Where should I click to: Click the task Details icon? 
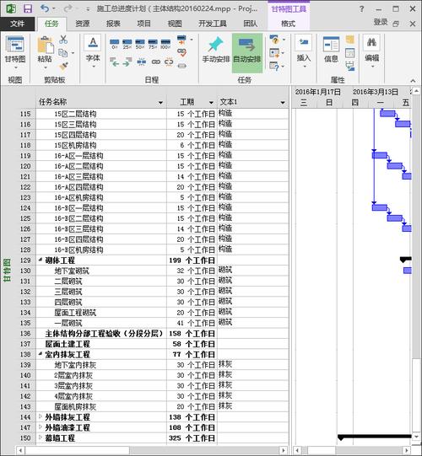tap(350, 53)
